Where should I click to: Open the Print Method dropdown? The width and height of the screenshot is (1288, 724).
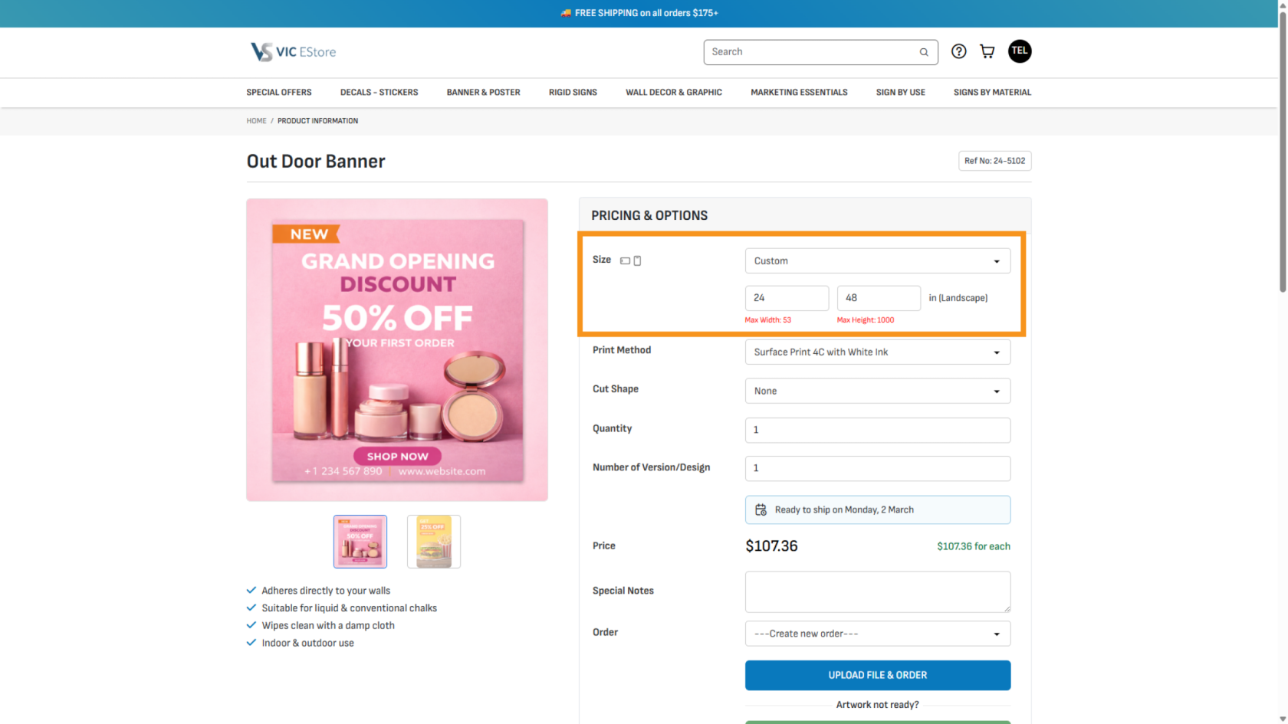(x=877, y=352)
